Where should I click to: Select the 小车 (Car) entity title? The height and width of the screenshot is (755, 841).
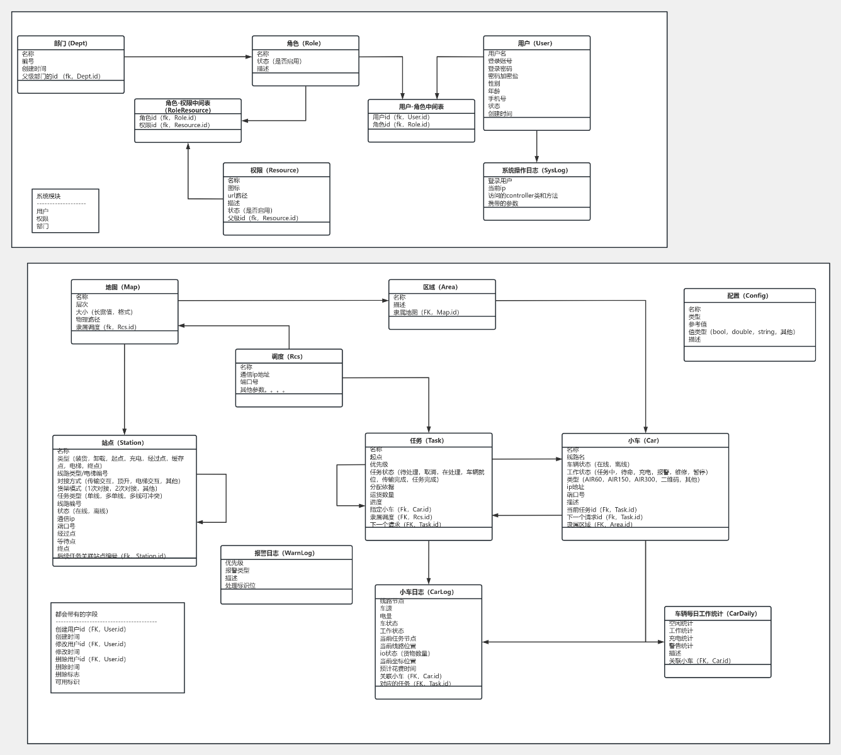[645, 440]
